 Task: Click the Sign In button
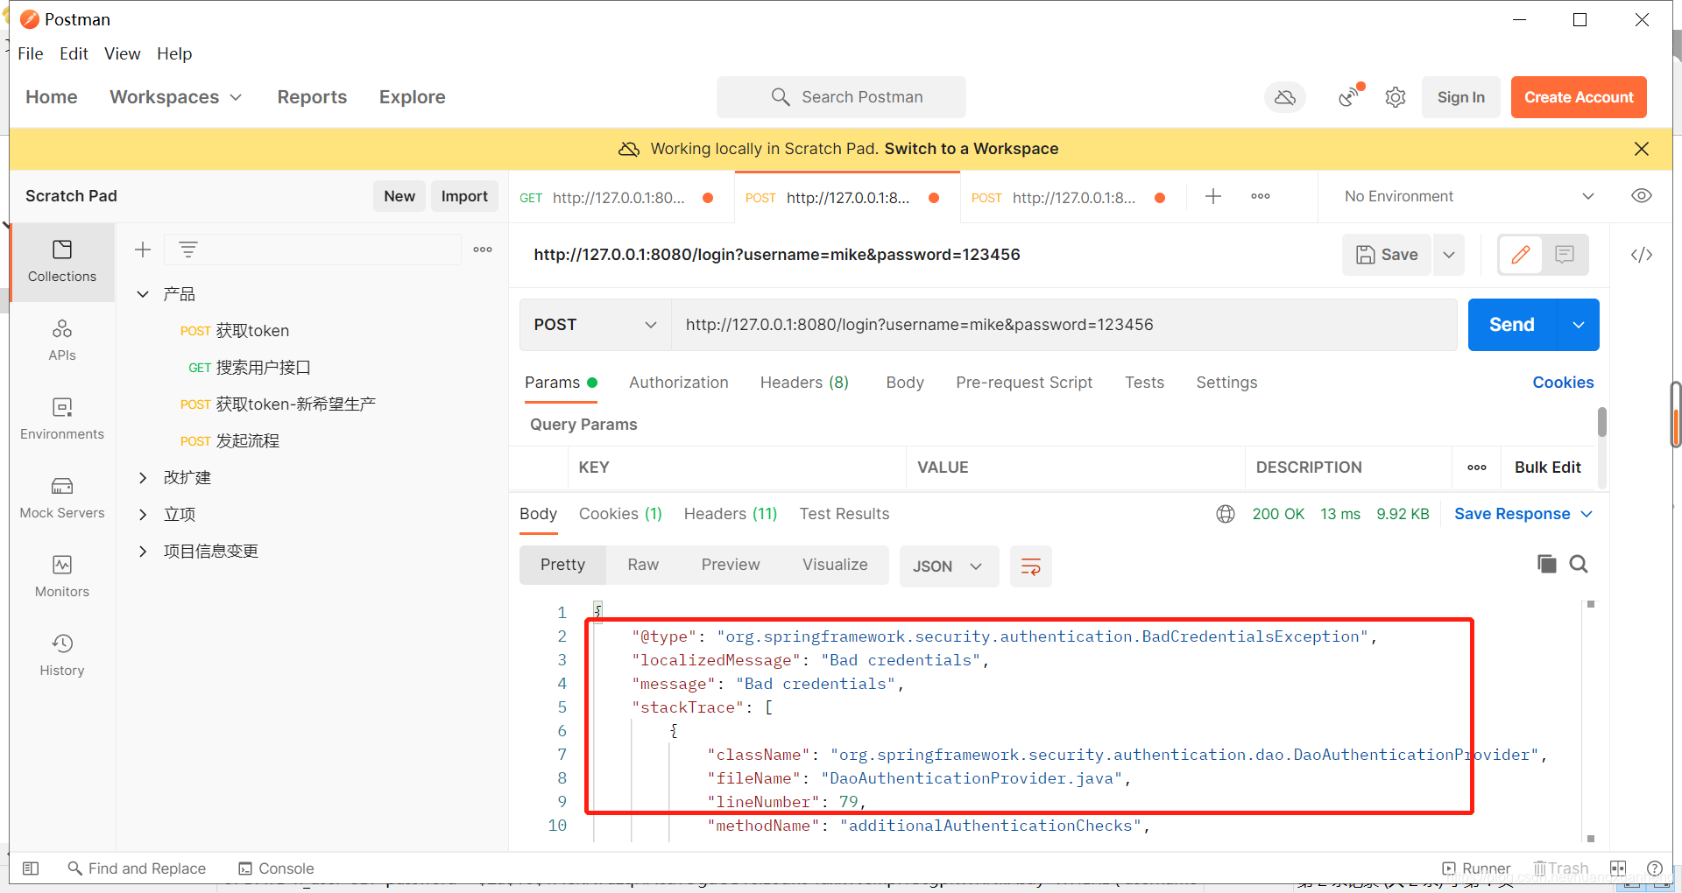(1460, 97)
